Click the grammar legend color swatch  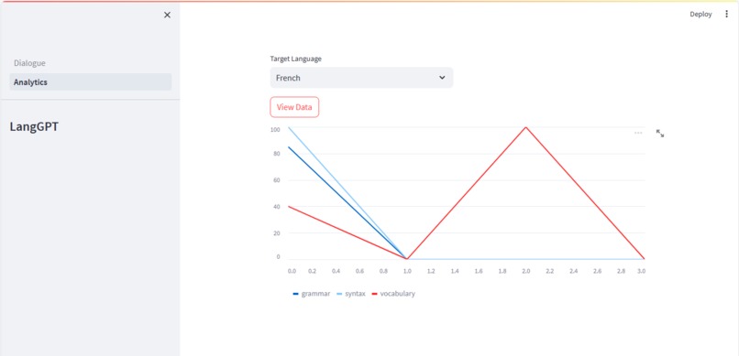[x=295, y=294]
